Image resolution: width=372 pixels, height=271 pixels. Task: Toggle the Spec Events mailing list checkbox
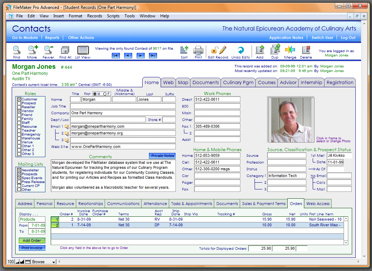click(x=19, y=178)
